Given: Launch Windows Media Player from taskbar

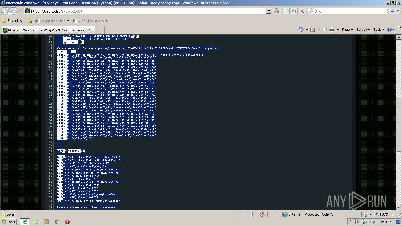Looking at the screenshot, I should pyautogui.click(x=46, y=222).
